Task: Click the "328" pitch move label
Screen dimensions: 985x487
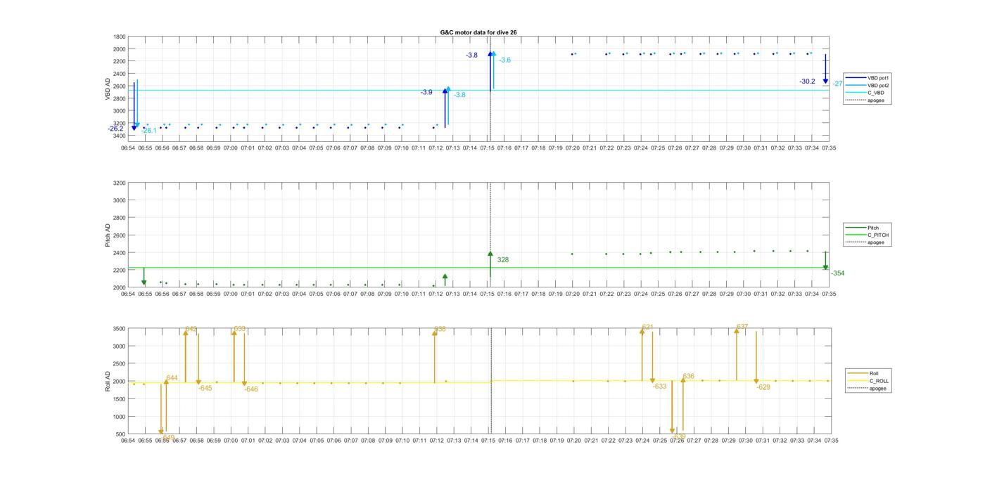Action: click(x=503, y=260)
